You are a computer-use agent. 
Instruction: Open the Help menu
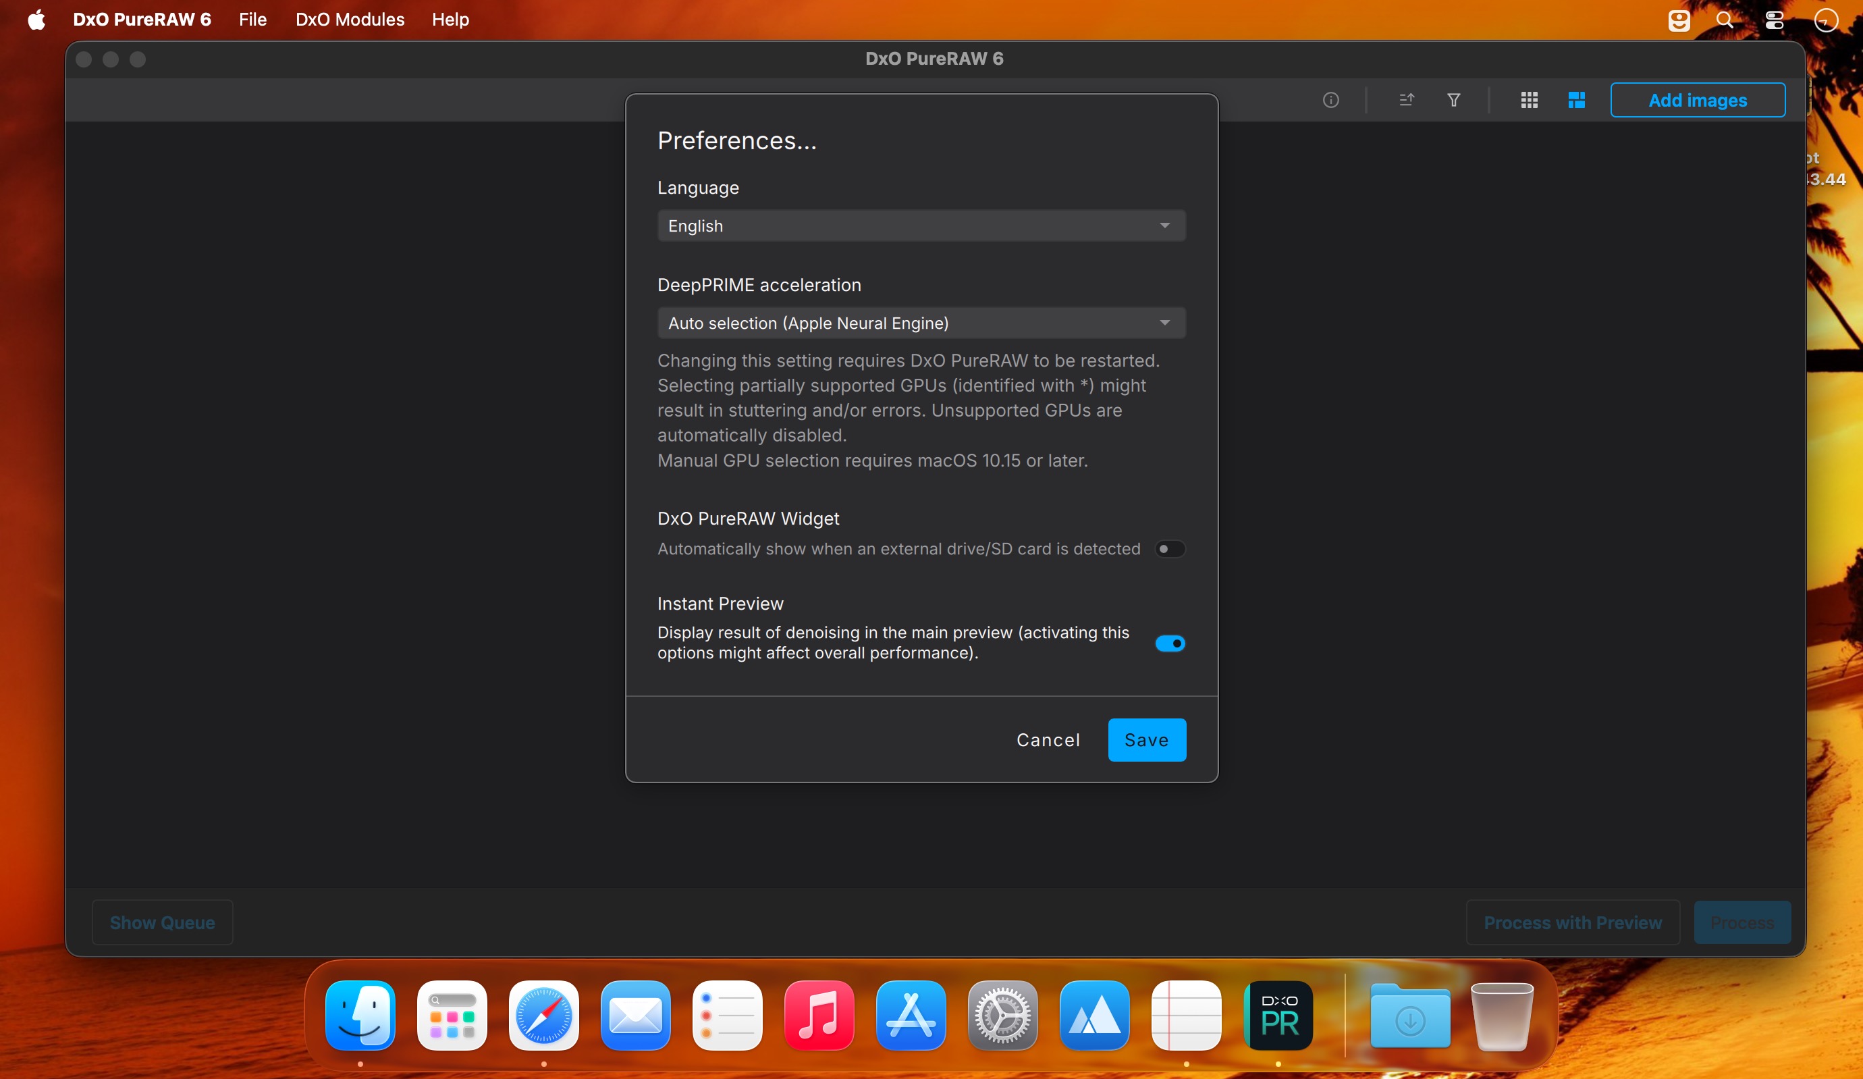pyautogui.click(x=450, y=19)
